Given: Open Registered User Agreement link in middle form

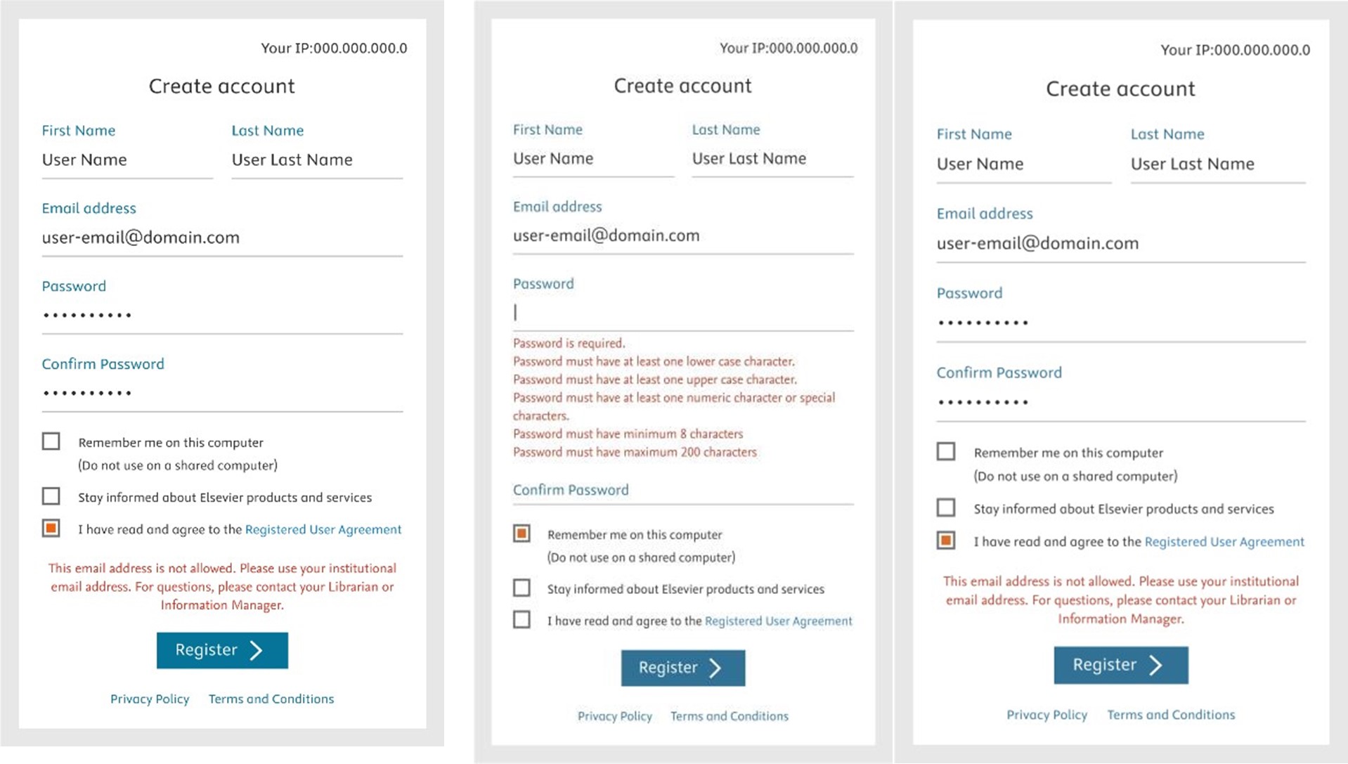Looking at the screenshot, I should click(x=778, y=621).
